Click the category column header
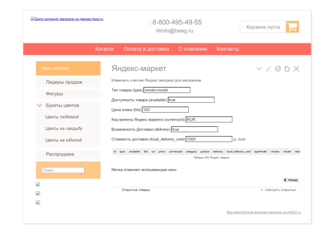Image resolution: width=331 pixels, height=248 pixels. pyautogui.click(x=191, y=152)
